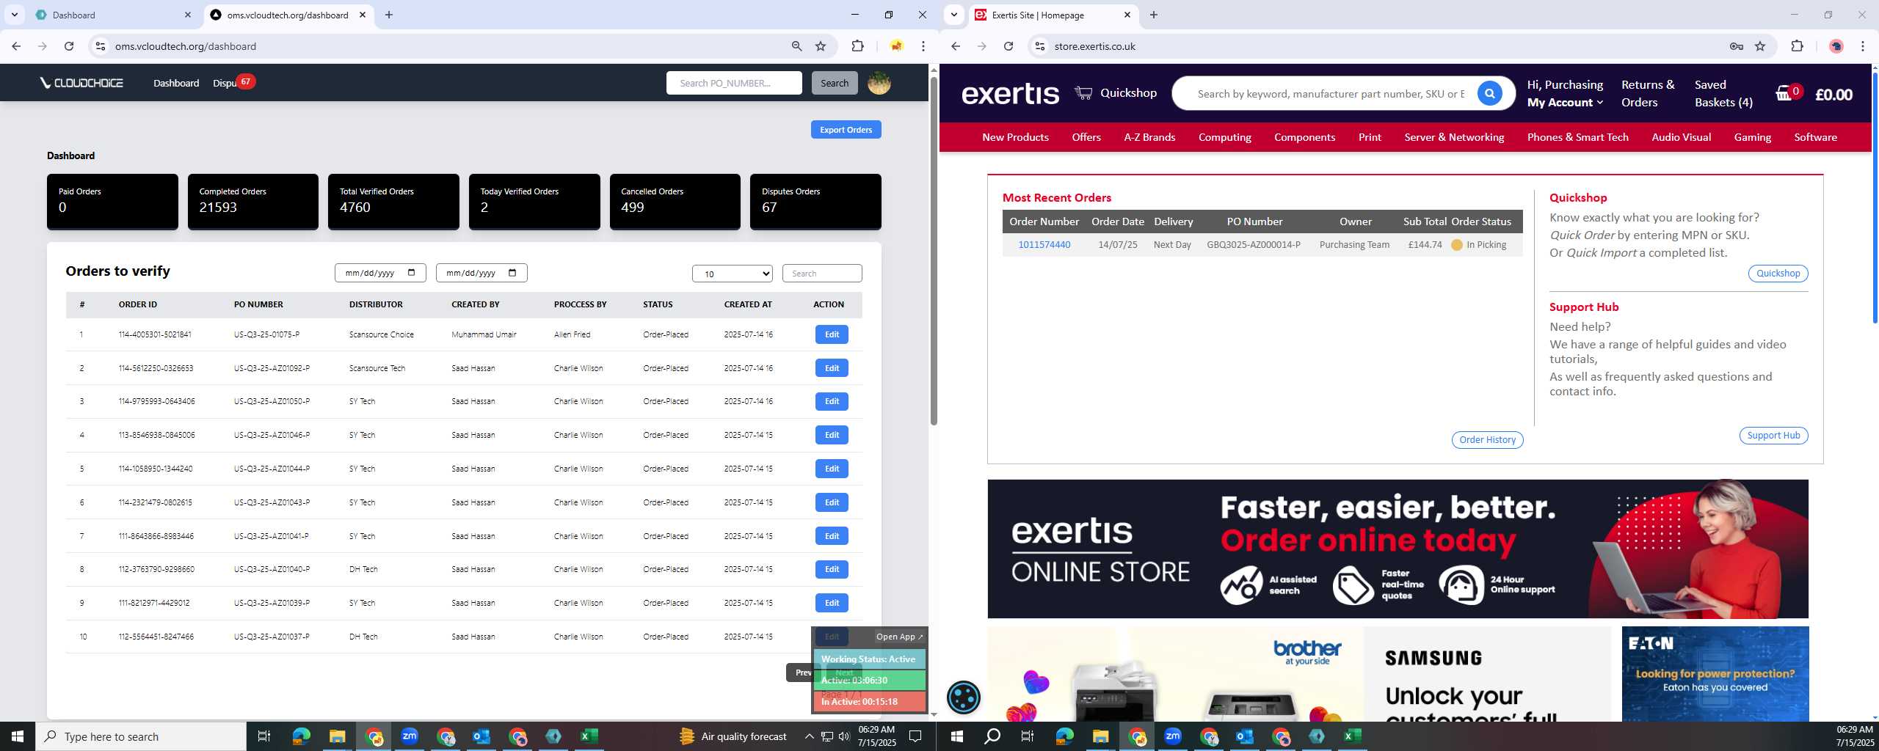Screen dimensions: 1879x751
Task: Open the left browser's three-dot menu
Action: click(x=923, y=46)
